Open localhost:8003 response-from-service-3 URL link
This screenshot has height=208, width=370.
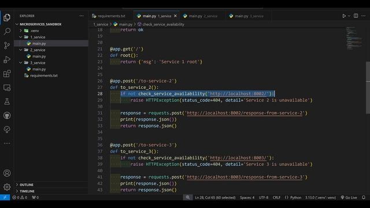[245, 177]
